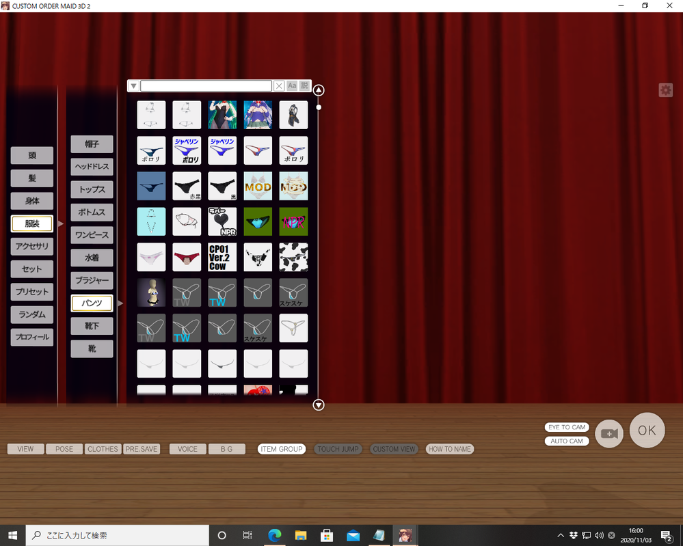Expand the filter dropdown beside the search box

133,86
